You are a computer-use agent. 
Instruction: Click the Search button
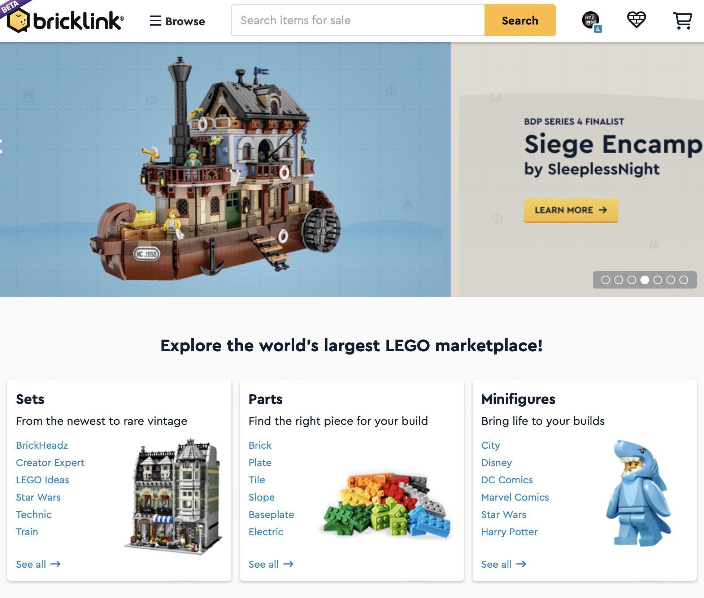tap(520, 21)
